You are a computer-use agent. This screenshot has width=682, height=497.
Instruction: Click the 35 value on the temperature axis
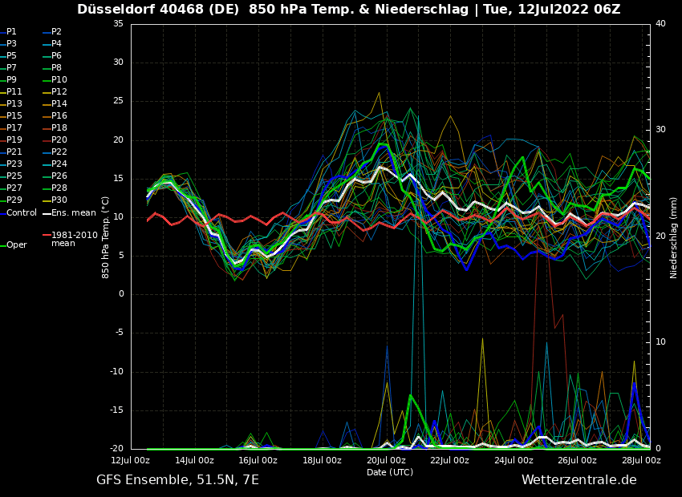(118, 24)
